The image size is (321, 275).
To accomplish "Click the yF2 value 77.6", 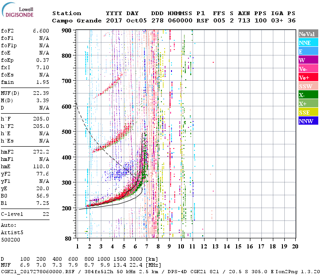I will point(43,174).
